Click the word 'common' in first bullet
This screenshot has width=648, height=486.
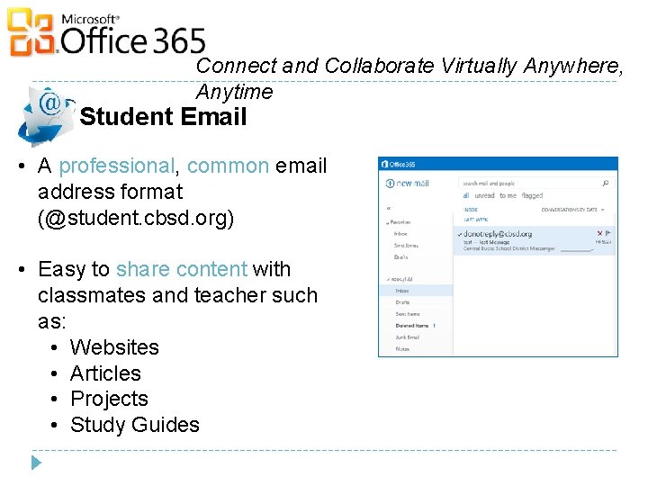click(x=228, y=166)
